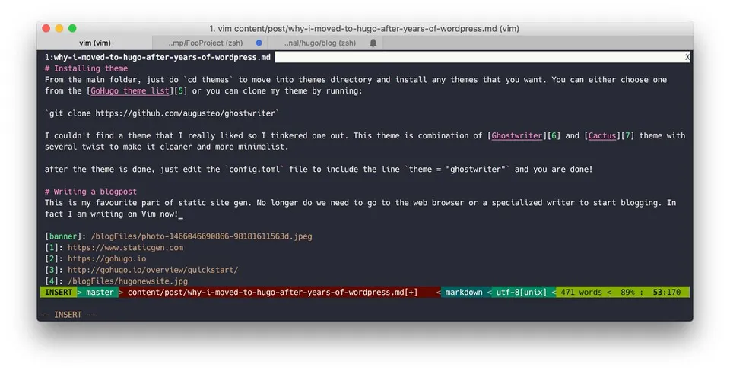730x374 pixels.
Task: Click the red close window button
Action: pyautogui.click(x=46, y=28)
